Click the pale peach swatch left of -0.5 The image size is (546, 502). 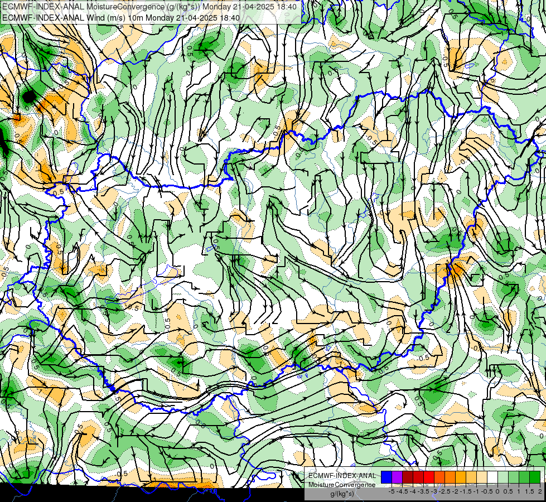[481, 477]
